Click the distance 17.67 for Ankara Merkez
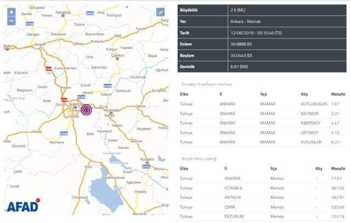The height and width of the screenshot is (223, 351). (337, 179)
